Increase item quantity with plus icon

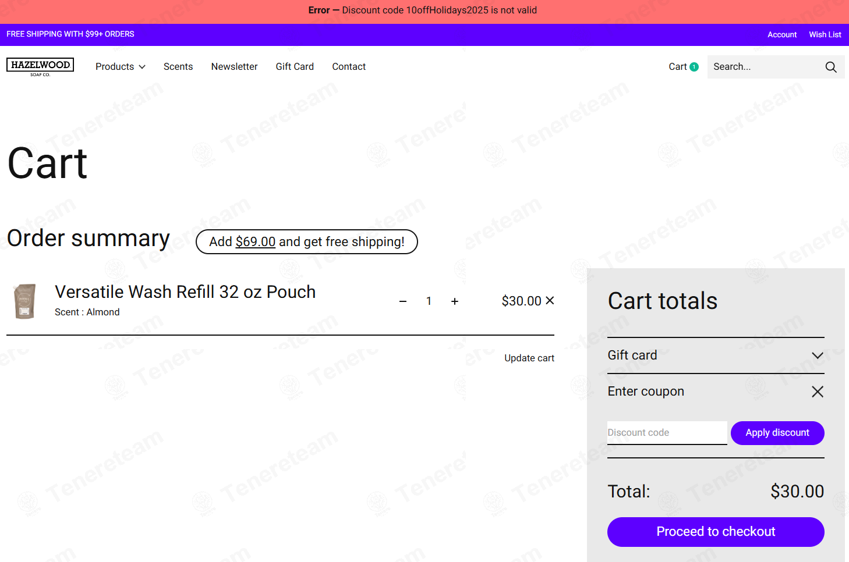[455, 301]
